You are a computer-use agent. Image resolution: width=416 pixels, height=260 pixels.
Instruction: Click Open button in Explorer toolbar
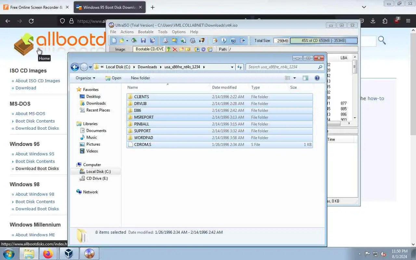(113, 78)
